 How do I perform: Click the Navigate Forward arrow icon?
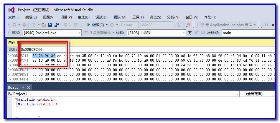click(x=24, y=25)
